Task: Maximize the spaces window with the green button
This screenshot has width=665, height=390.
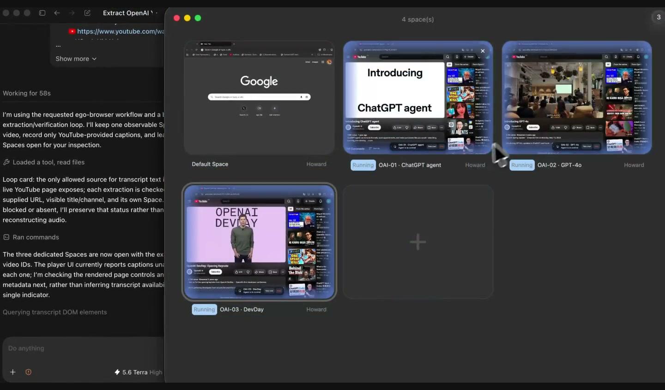Action: (x=198, y=18)
